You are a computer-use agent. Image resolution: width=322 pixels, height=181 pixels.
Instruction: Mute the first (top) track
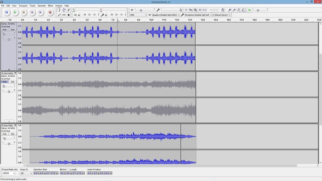[5, 30]
